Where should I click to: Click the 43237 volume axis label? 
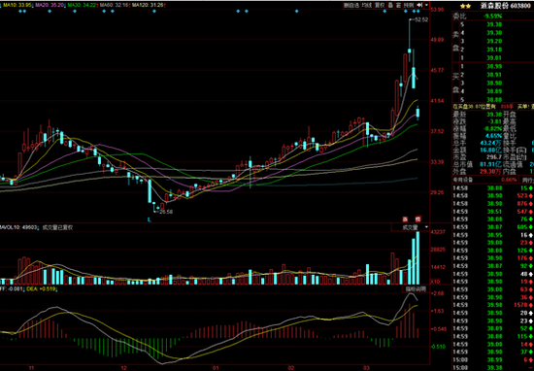click(438, 232)
